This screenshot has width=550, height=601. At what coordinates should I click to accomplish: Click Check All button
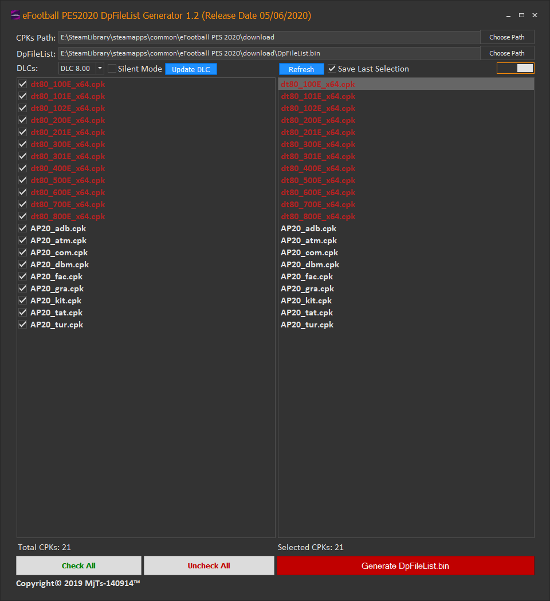click(x=78, y=566)
